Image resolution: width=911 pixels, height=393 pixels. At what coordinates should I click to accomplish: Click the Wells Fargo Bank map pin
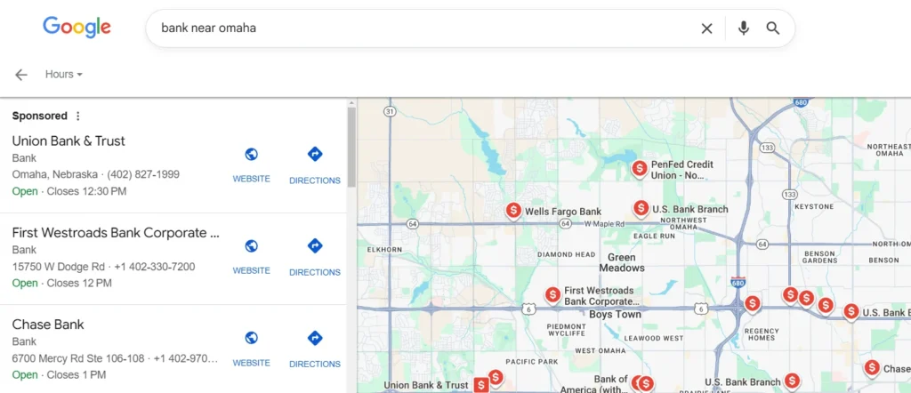point(513,210)
